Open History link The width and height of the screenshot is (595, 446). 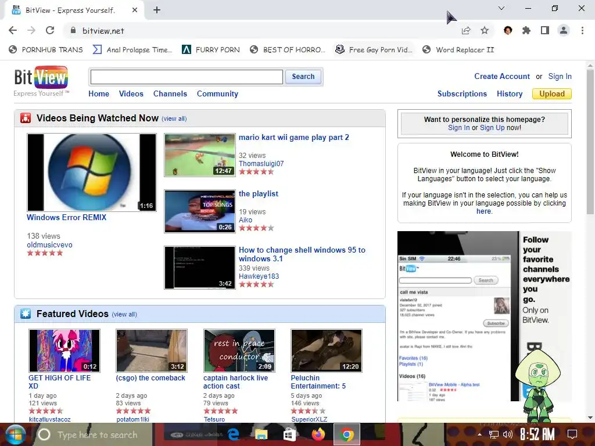coord(509,93)
